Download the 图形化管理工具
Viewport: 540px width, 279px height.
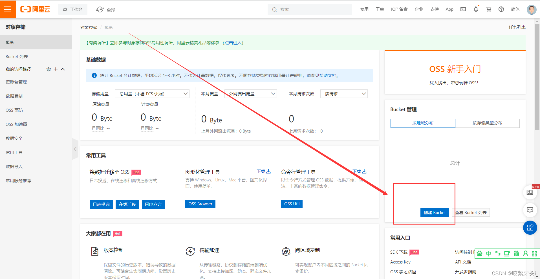coord(264,172)
